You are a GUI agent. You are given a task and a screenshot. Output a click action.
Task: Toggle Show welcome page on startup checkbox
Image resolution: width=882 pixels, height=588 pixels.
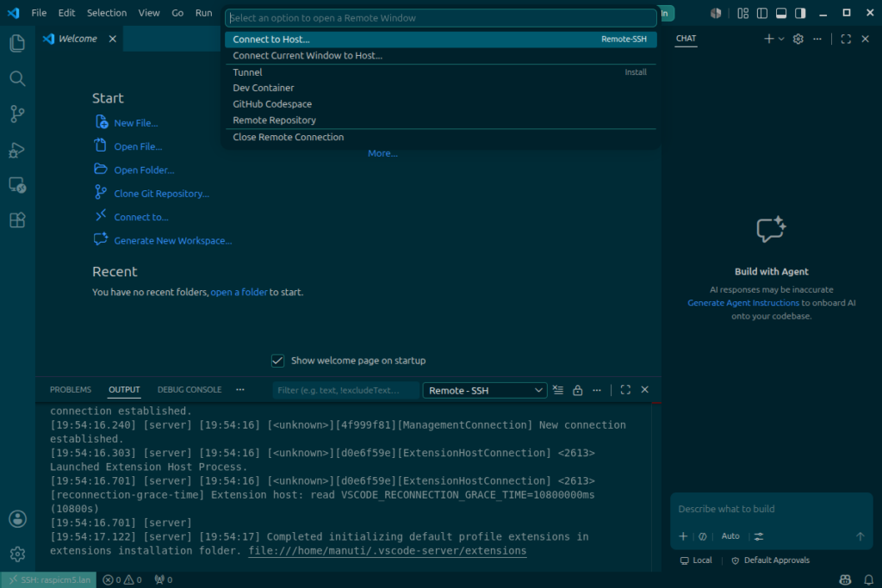tap(278, 361)
